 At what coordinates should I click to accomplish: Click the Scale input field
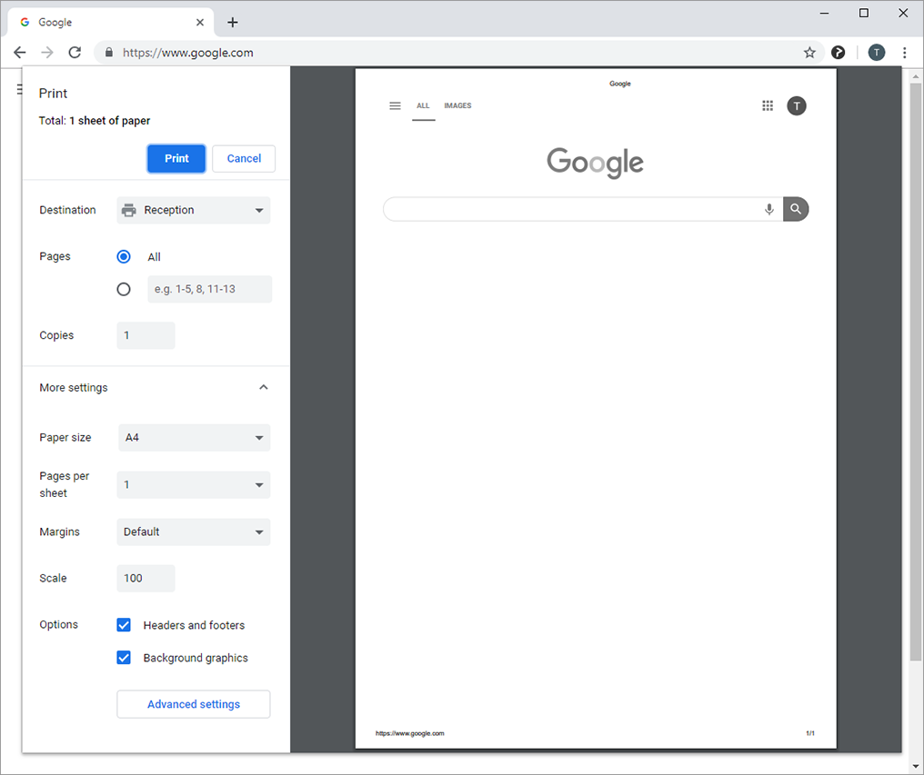[146, 579]
